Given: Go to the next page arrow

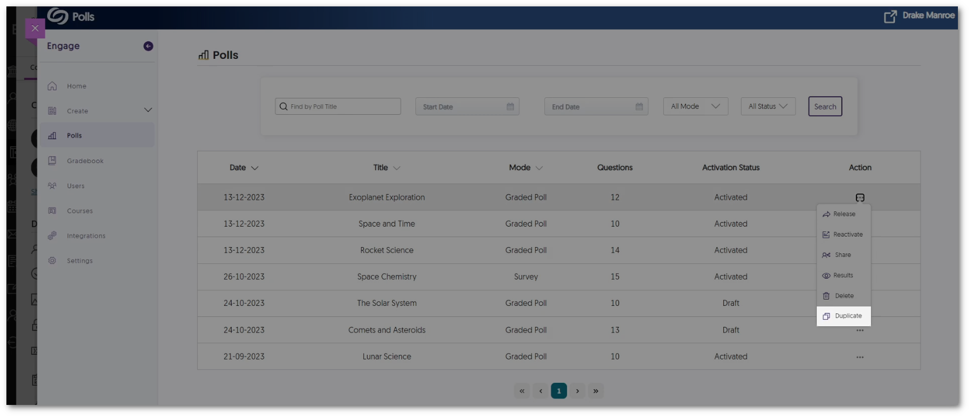Looking at the screenshot, I should pos(578,391).
